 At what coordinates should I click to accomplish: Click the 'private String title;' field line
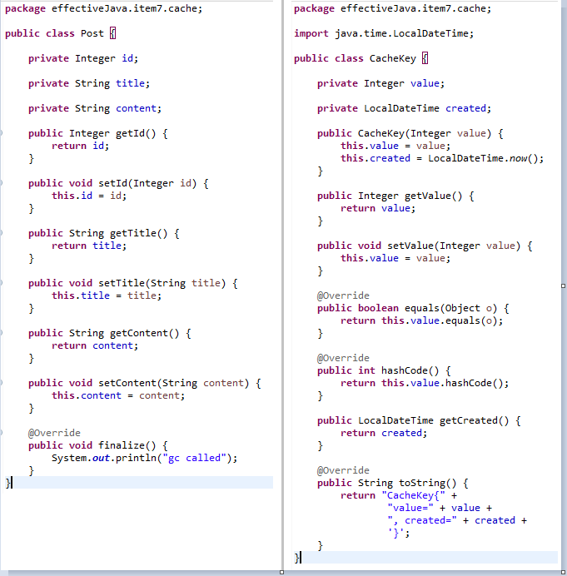point(89,83)
